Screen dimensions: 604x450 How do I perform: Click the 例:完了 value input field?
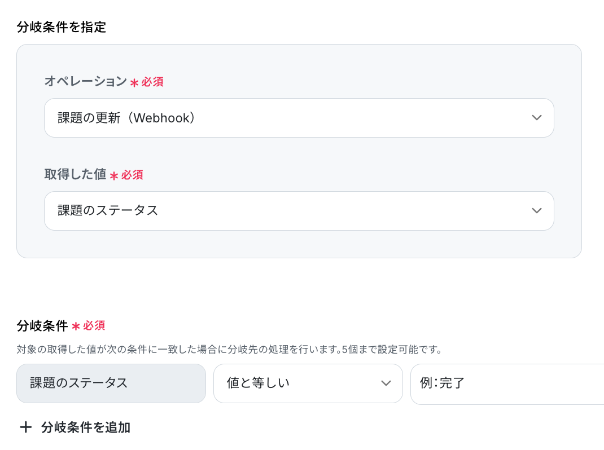(507, 384)
